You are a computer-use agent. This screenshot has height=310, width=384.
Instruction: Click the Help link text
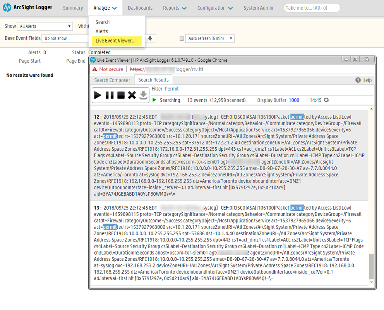pos(367,80)
